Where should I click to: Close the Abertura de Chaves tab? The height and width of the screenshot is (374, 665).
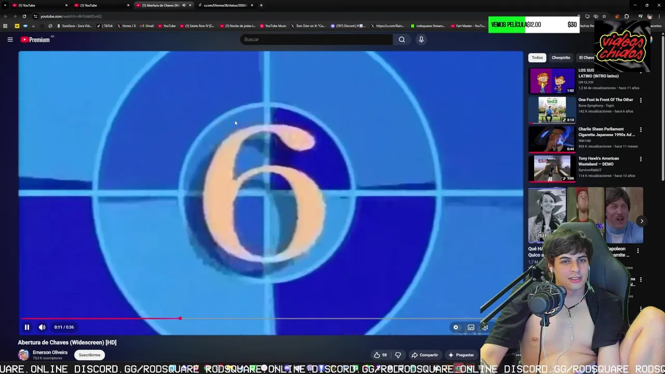click(190, 5)
